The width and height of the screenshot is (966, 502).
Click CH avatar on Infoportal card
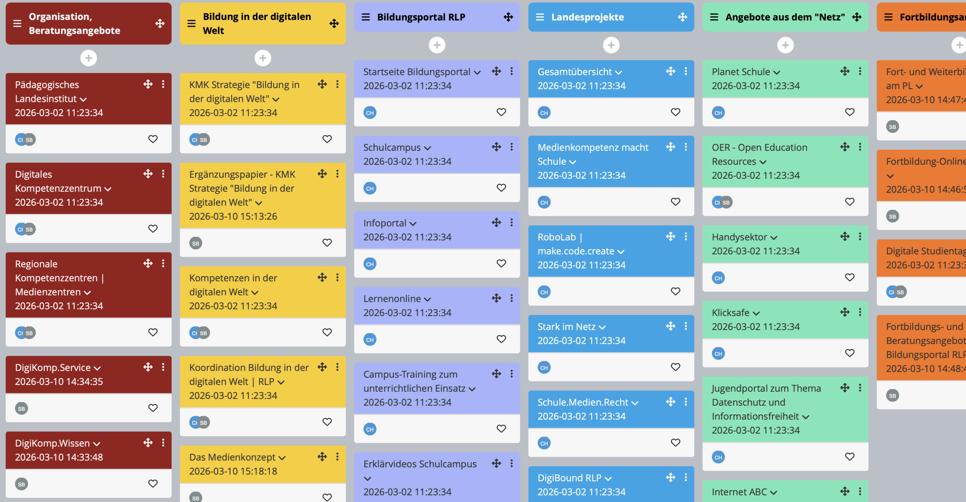click(370, 264)
